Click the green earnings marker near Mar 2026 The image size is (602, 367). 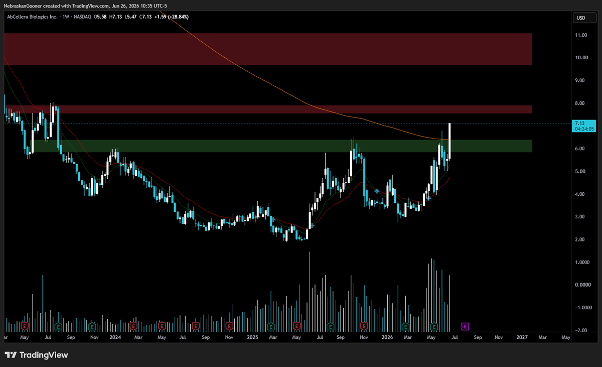[405, 326]
